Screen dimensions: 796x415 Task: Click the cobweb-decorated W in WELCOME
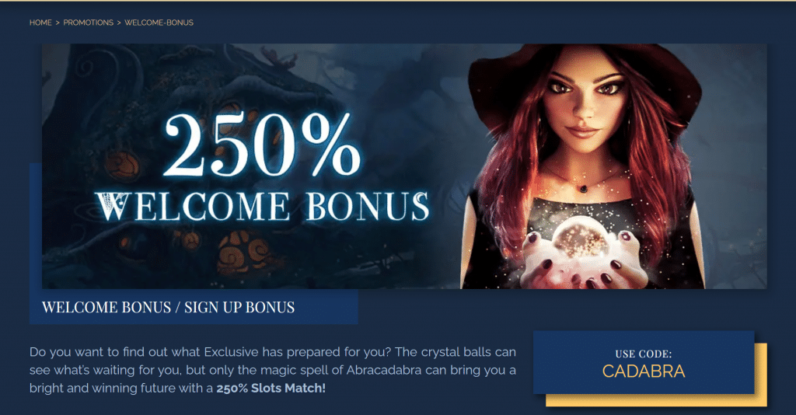tap(113, 207)
